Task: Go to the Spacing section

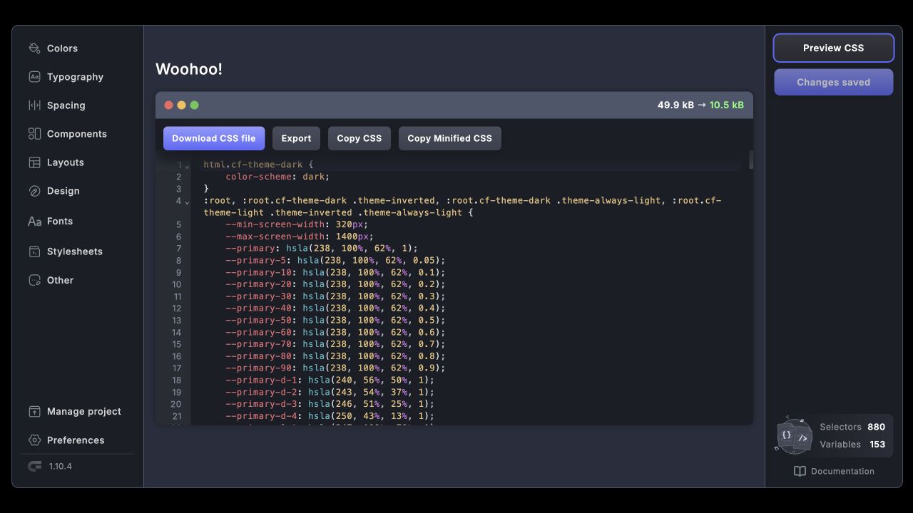Action: pos(66,105)
